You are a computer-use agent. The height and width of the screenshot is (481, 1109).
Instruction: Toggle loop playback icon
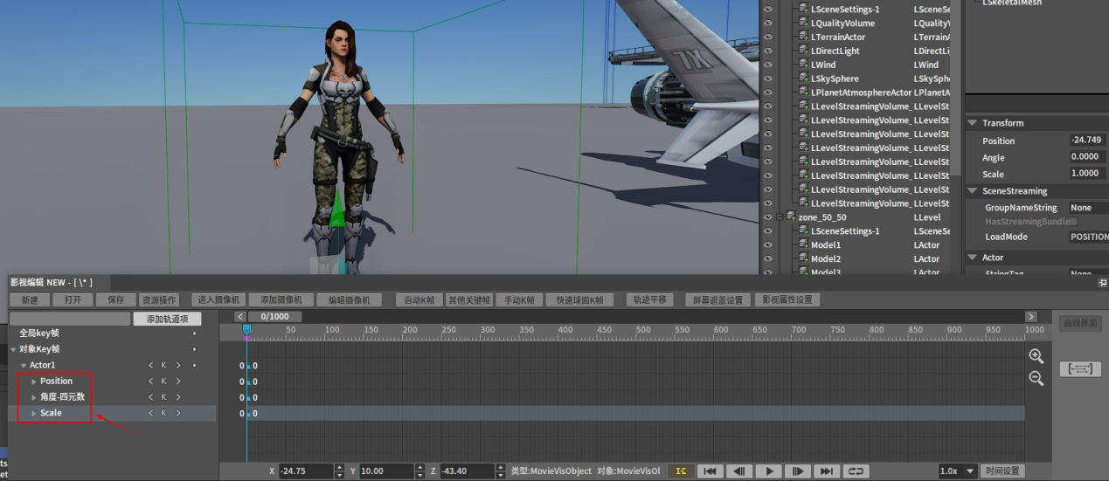[856, 471]
